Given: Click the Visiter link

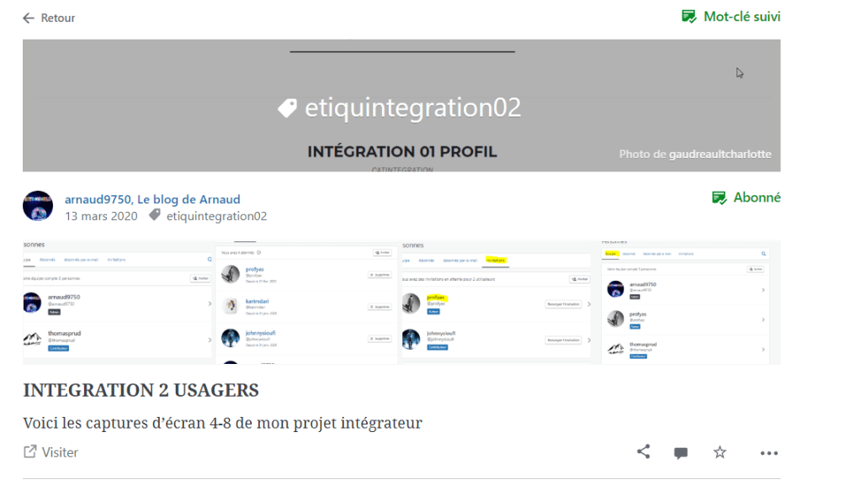Looking at the screenshot, I should pos(60,452).
